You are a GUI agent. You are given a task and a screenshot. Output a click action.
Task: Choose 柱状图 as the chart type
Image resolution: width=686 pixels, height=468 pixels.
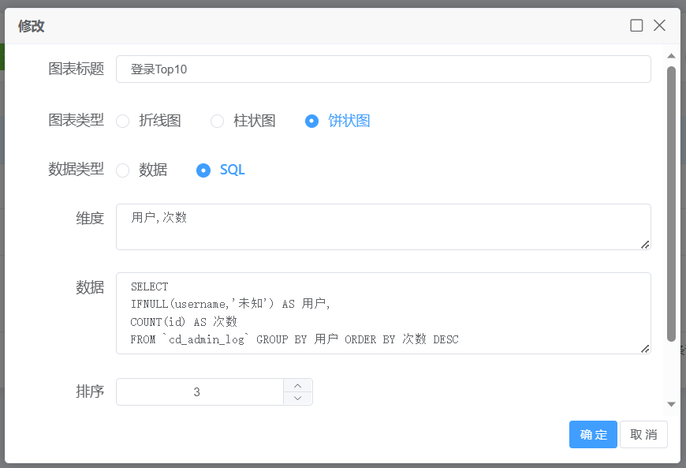218,121
